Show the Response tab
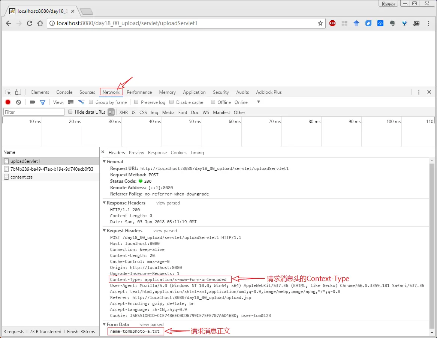This screenshot has width=437, height=338. (x=157, y=153)
